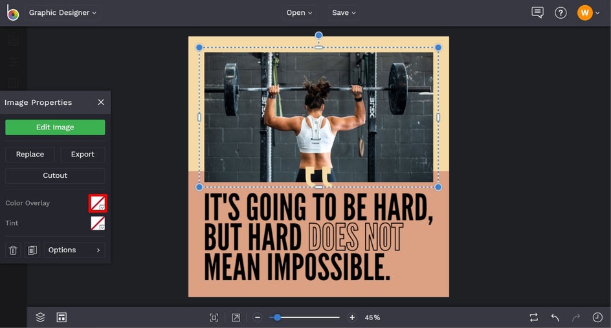Click the help question mark icon
Screen dimensions: 611x328
pos(561,13)
